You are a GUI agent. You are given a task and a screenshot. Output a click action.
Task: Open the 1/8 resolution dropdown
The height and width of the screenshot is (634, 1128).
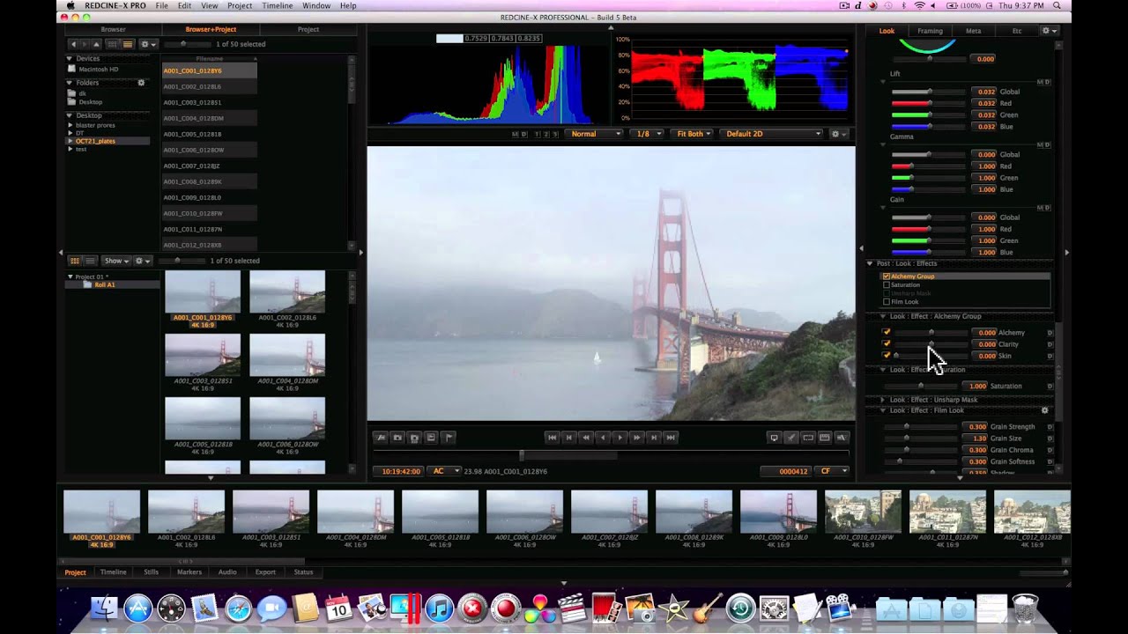pos(648,134)
